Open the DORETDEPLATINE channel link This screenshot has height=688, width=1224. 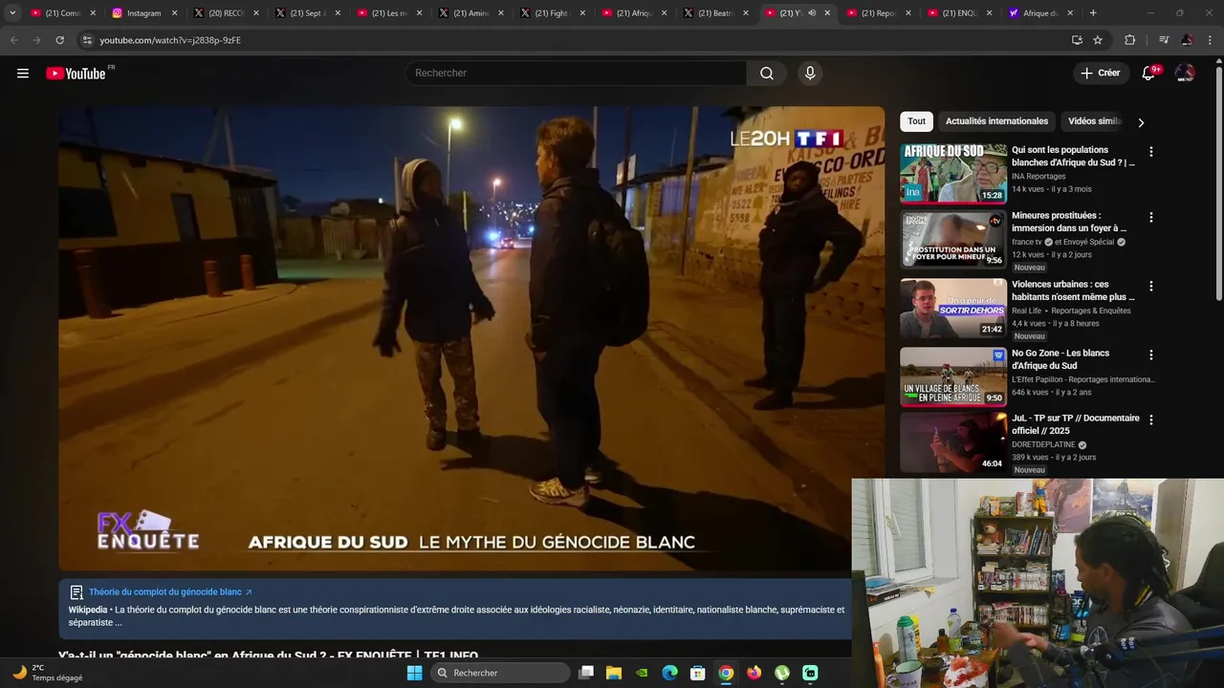click(x=1043, y=444)
